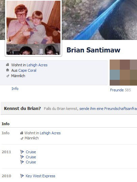Click the third Cruise flag icon

(x=22, y=162)
